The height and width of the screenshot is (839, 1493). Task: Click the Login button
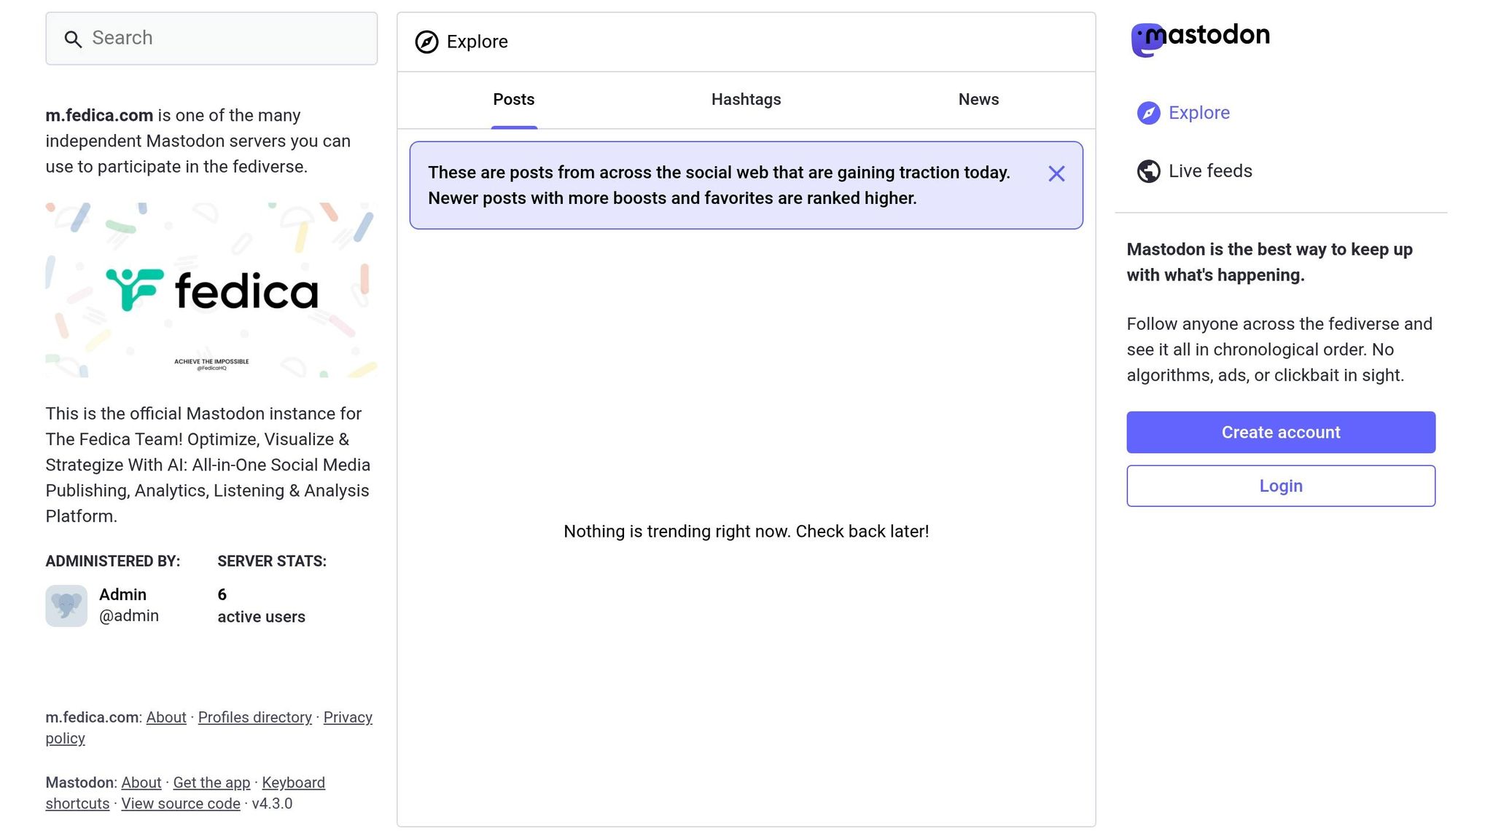[1280, 486]
